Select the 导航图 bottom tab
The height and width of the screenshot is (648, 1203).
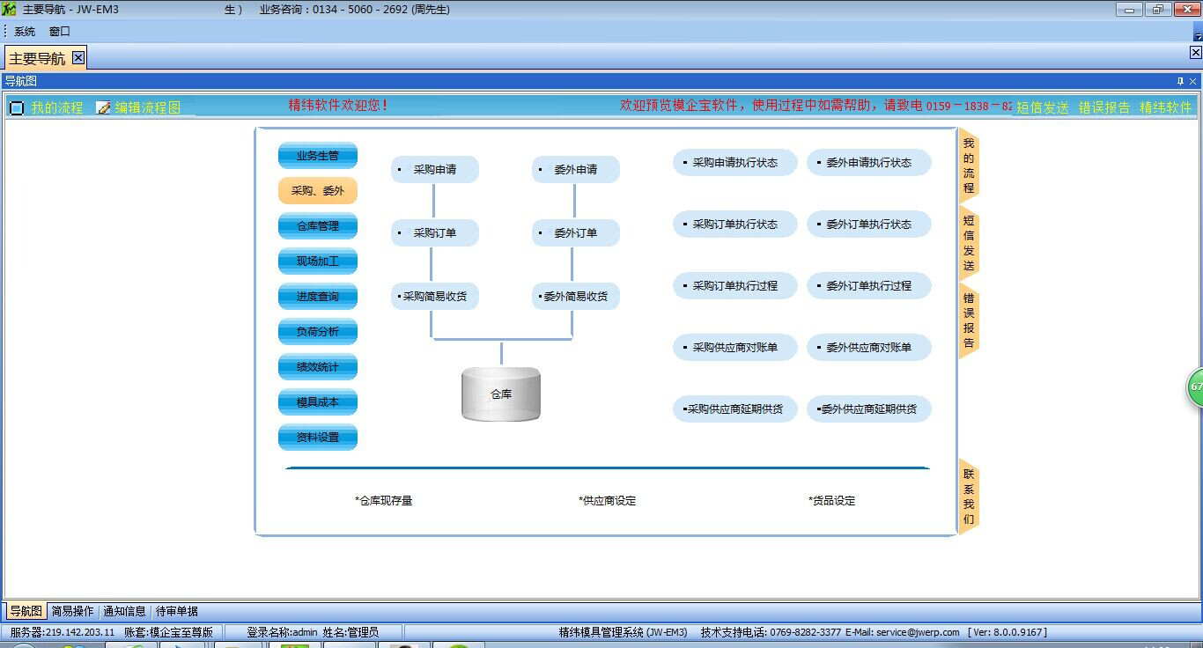click(x=26, y=611)
